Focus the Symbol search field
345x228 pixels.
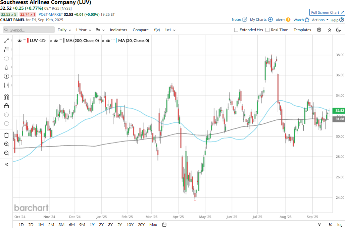(29, 30)
